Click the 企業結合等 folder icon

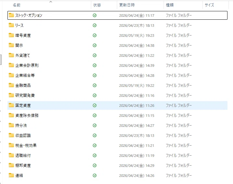tap(11, 75)
